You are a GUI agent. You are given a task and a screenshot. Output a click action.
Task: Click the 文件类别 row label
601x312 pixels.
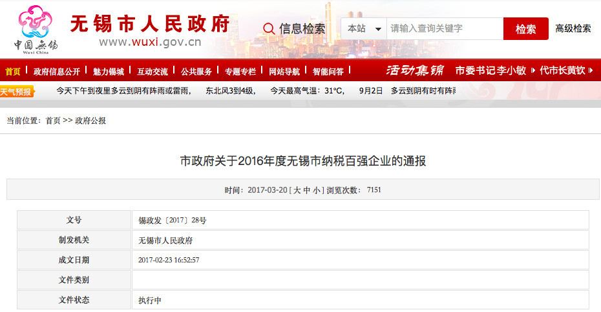click(74, 280)
